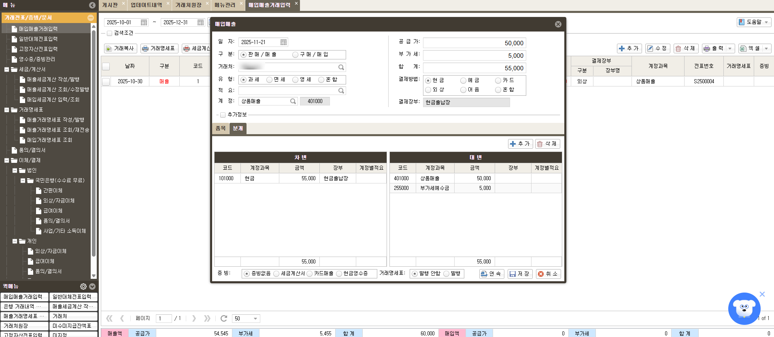Select 현금영수증 evidence radio
774x337 pixels.
(x=339, y=274)
